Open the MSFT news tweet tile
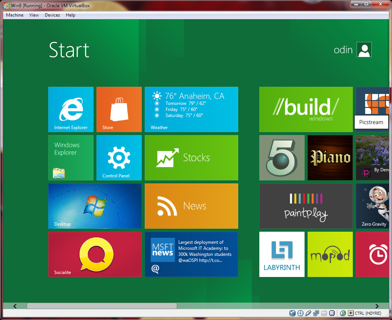 (191, 254)
